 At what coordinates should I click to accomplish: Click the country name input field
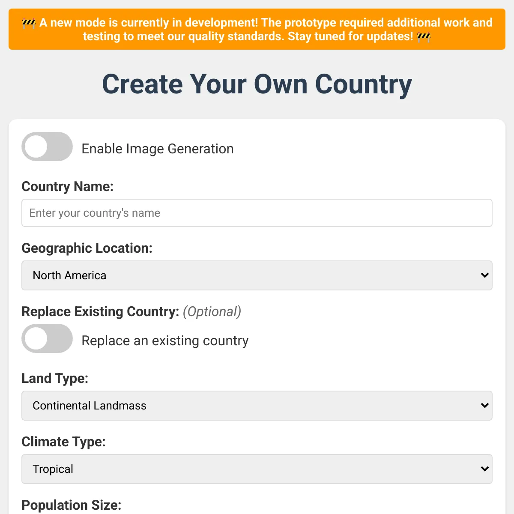(x=257, y=213)
